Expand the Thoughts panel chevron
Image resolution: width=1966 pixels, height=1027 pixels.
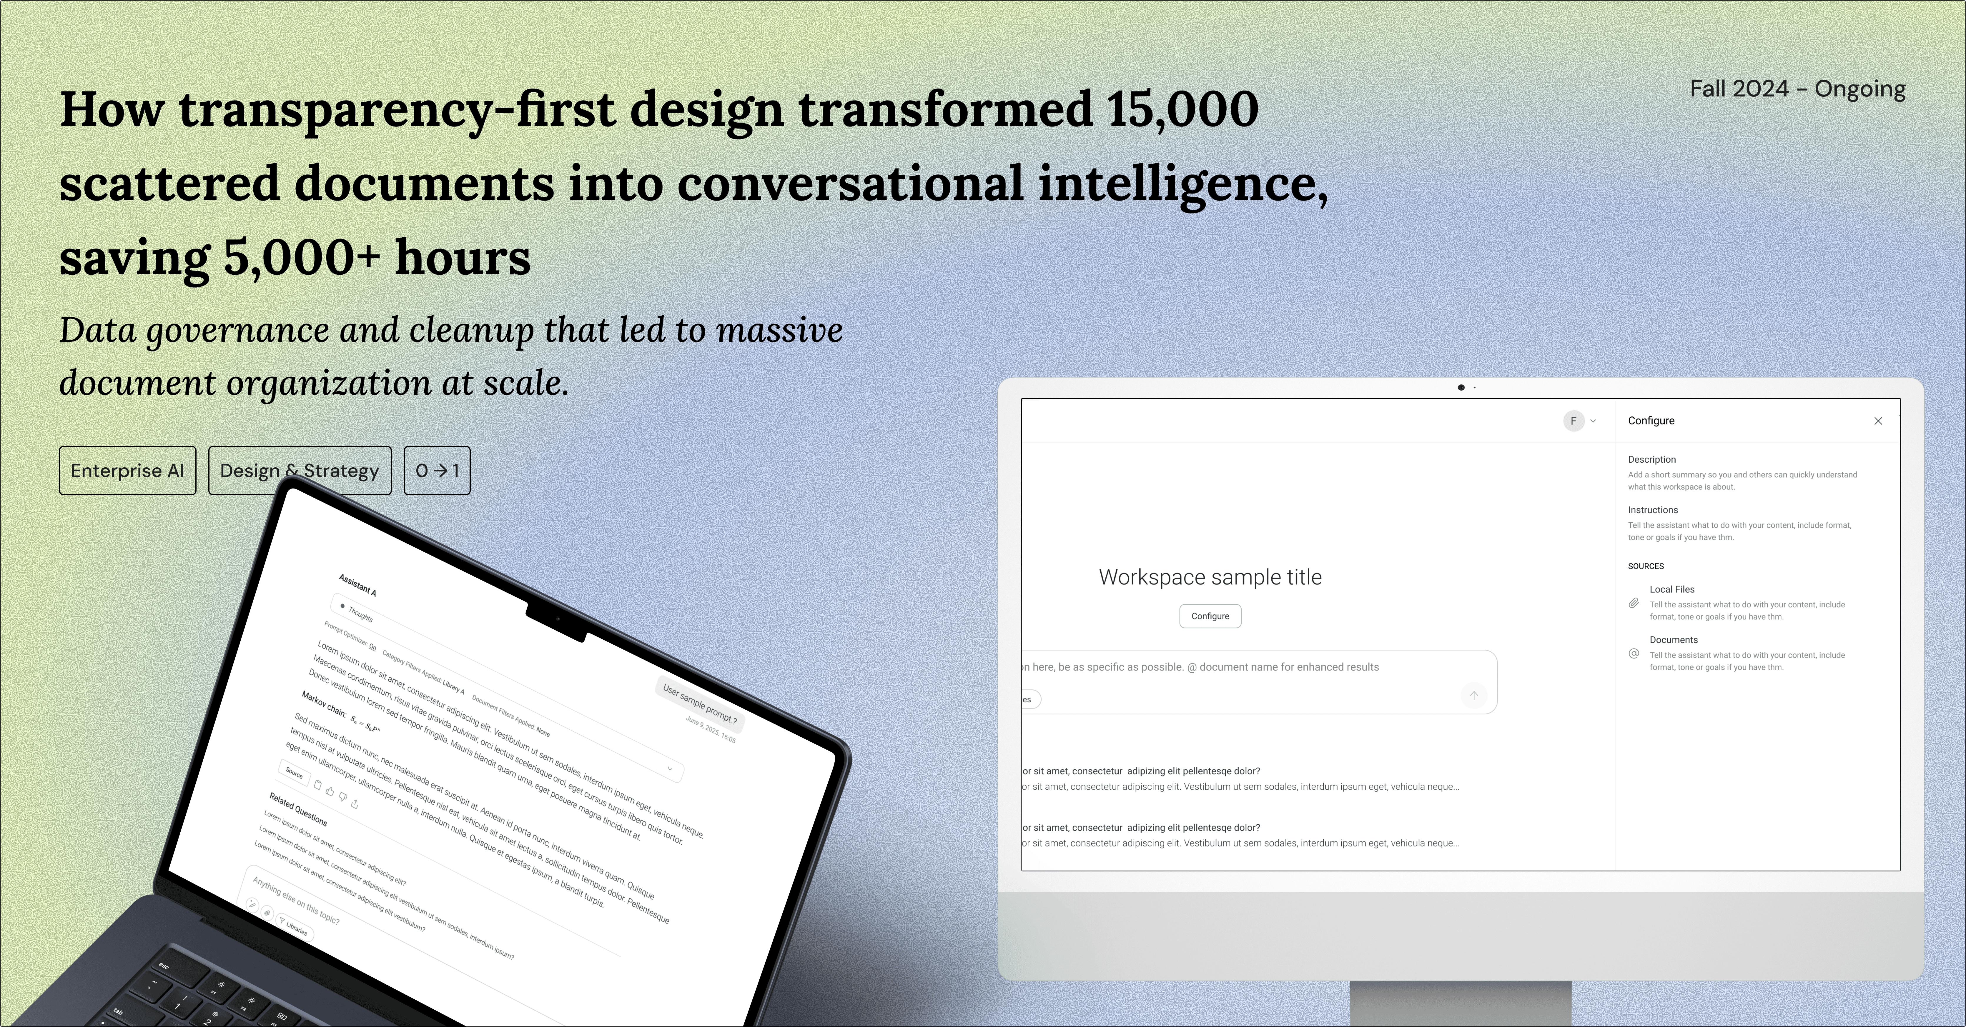tap(669, 768)
